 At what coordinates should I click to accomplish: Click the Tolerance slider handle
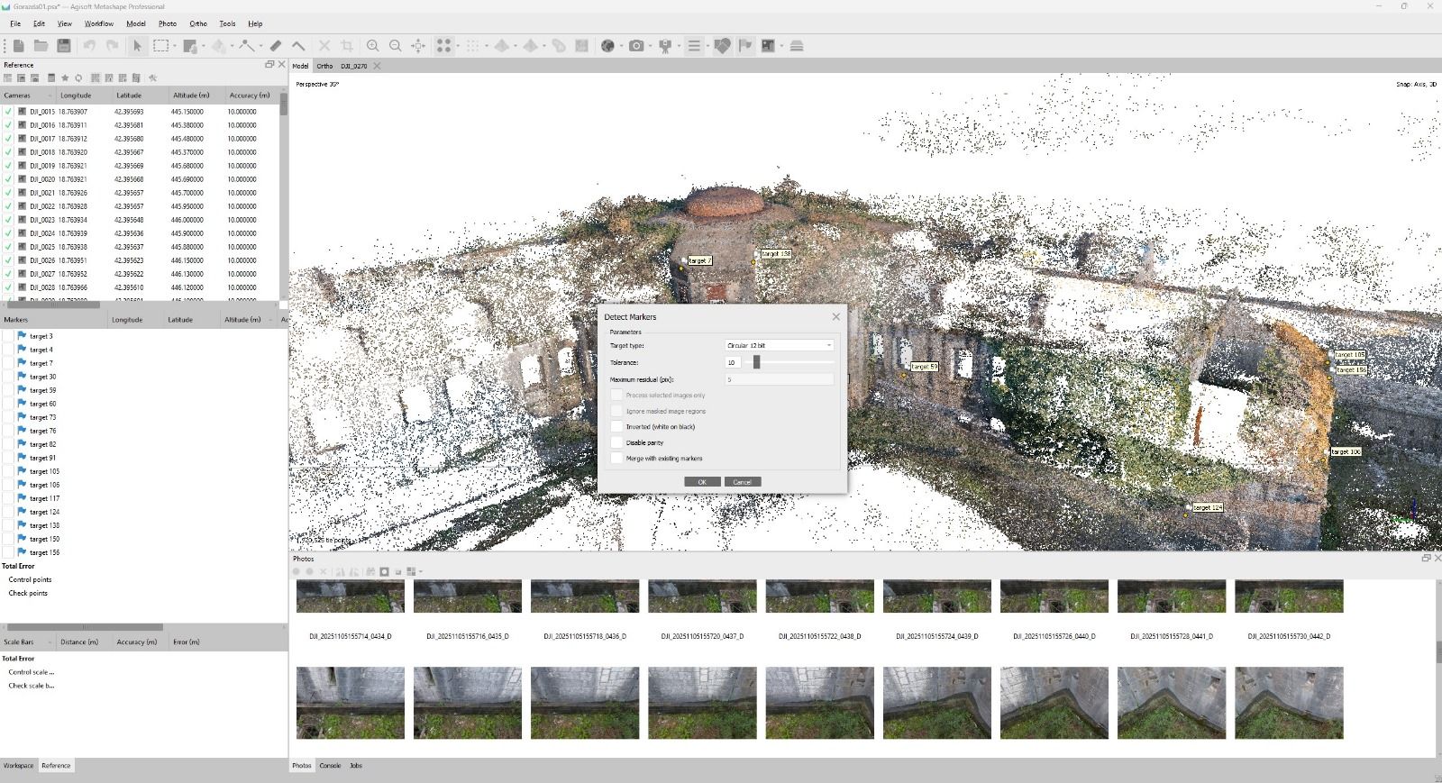(756, 362)
